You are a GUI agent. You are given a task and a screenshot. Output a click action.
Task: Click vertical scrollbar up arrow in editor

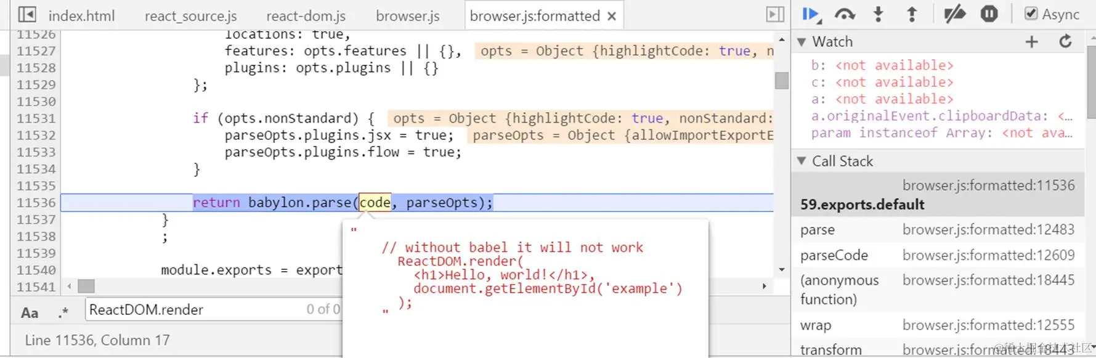782,39
